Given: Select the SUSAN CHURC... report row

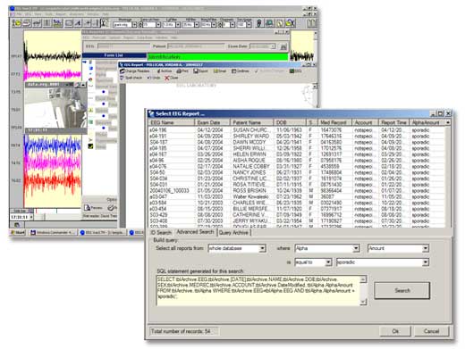Looking at the screenshot, I should tap(296, 130).
